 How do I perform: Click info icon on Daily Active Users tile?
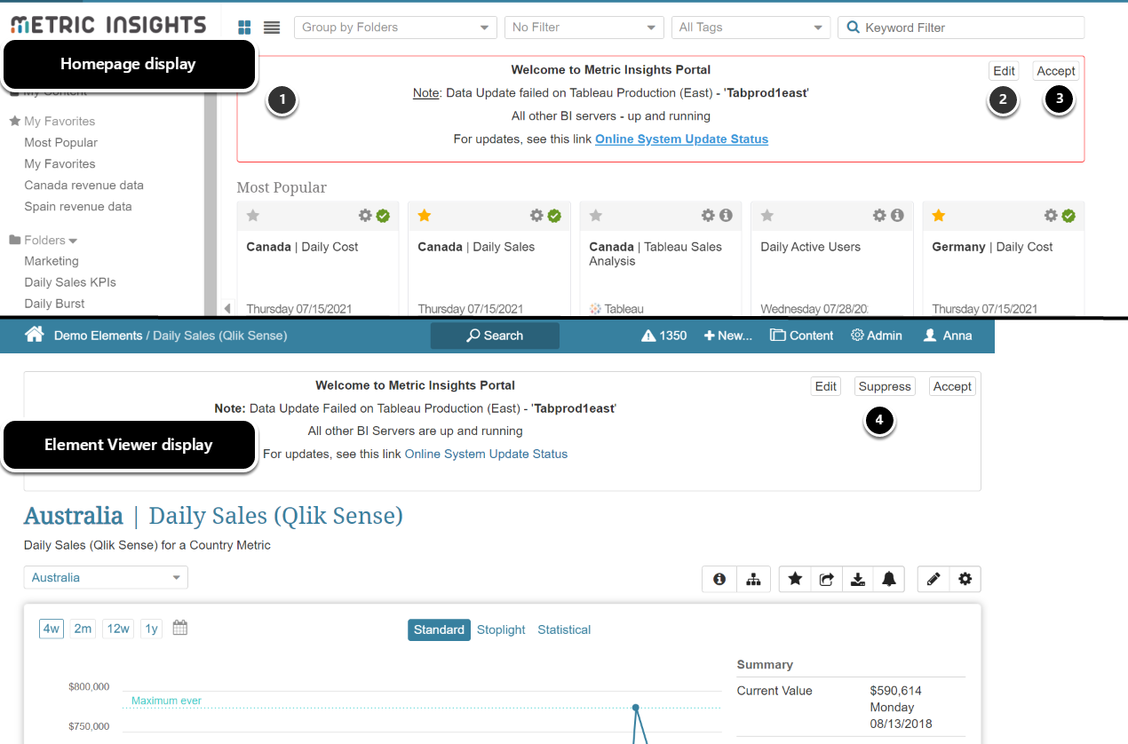[x=897, y=216]
